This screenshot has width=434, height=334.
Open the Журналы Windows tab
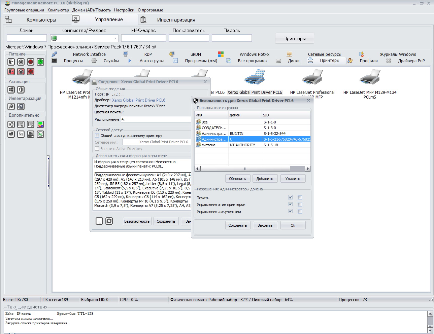tap(398, 54)
